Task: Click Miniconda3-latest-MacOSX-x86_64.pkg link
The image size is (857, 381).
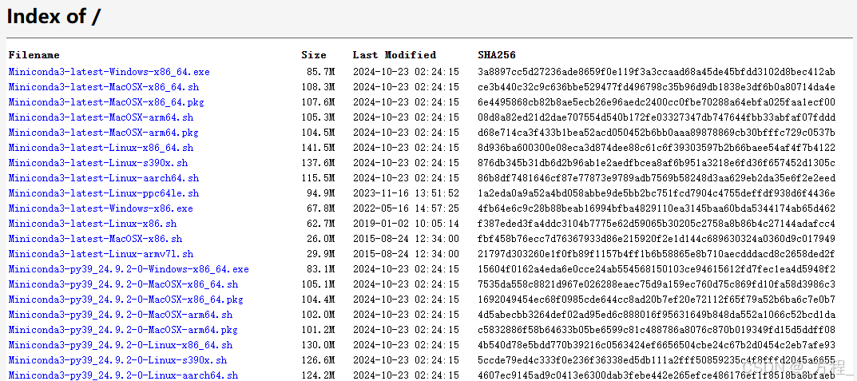Action: [106, 102]
